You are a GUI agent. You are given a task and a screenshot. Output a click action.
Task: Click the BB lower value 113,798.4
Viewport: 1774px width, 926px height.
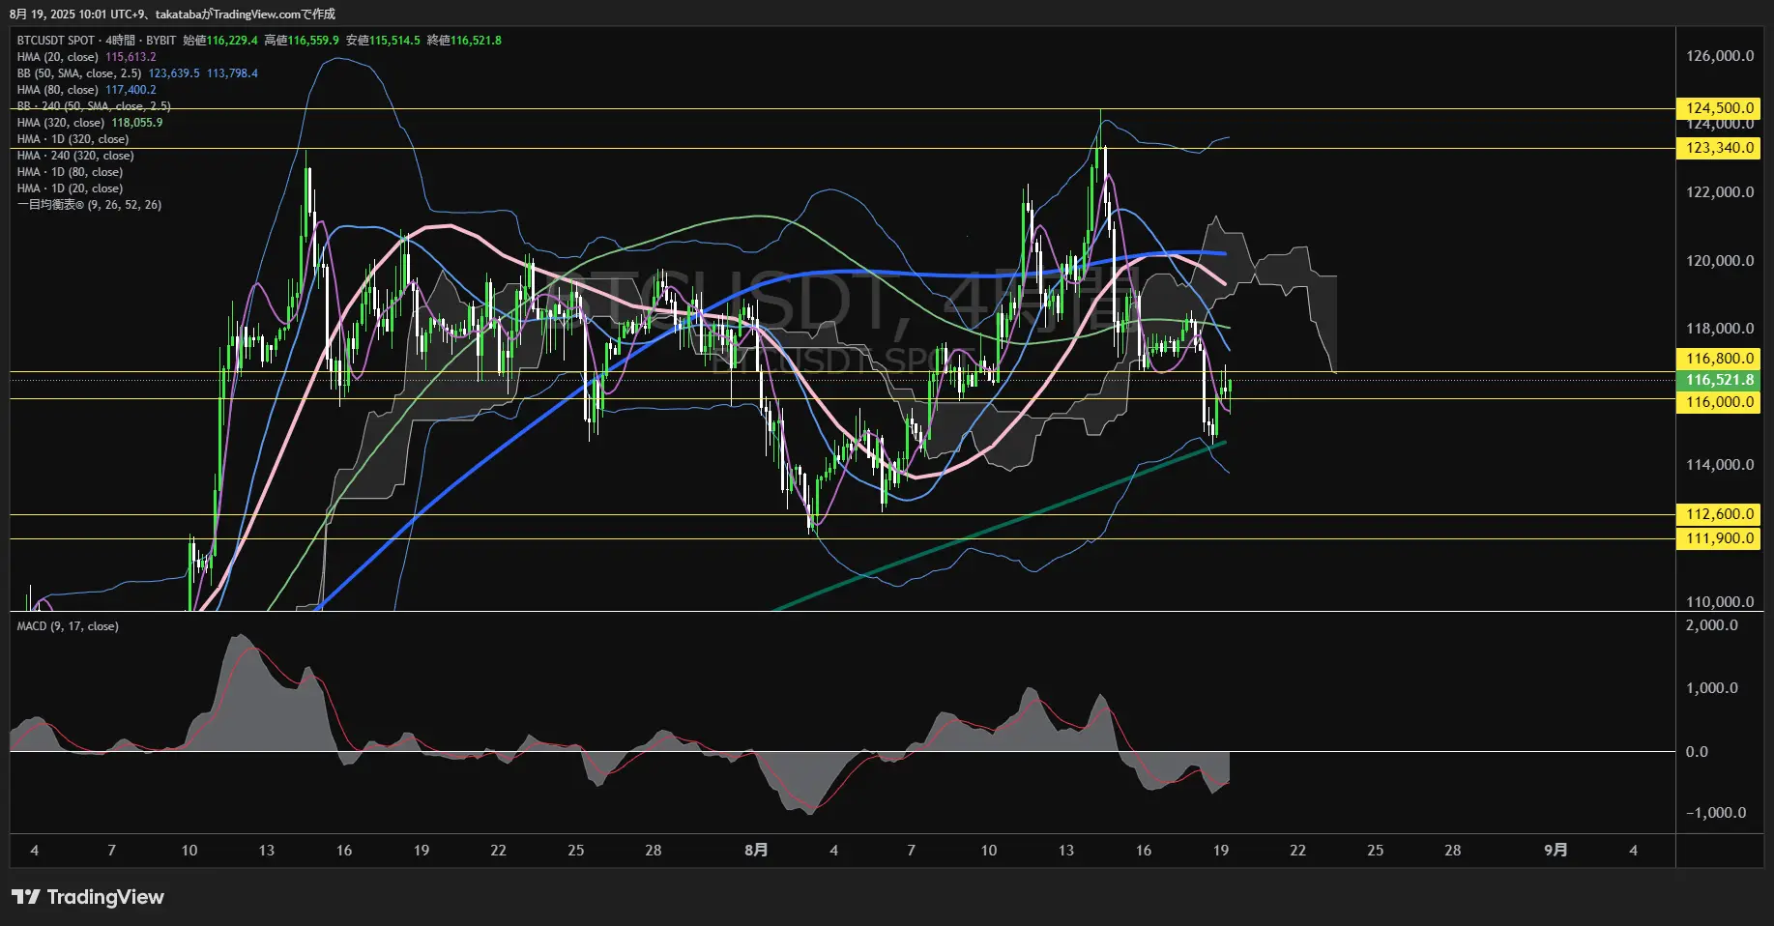[x=232, y=73]
